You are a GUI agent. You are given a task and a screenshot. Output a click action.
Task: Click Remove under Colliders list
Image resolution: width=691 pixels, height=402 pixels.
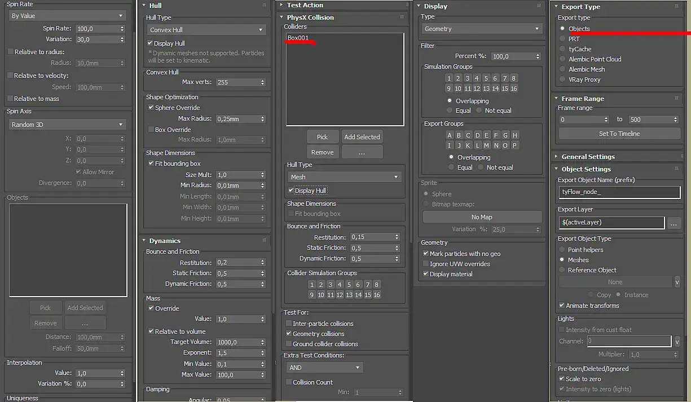[322, 152]
